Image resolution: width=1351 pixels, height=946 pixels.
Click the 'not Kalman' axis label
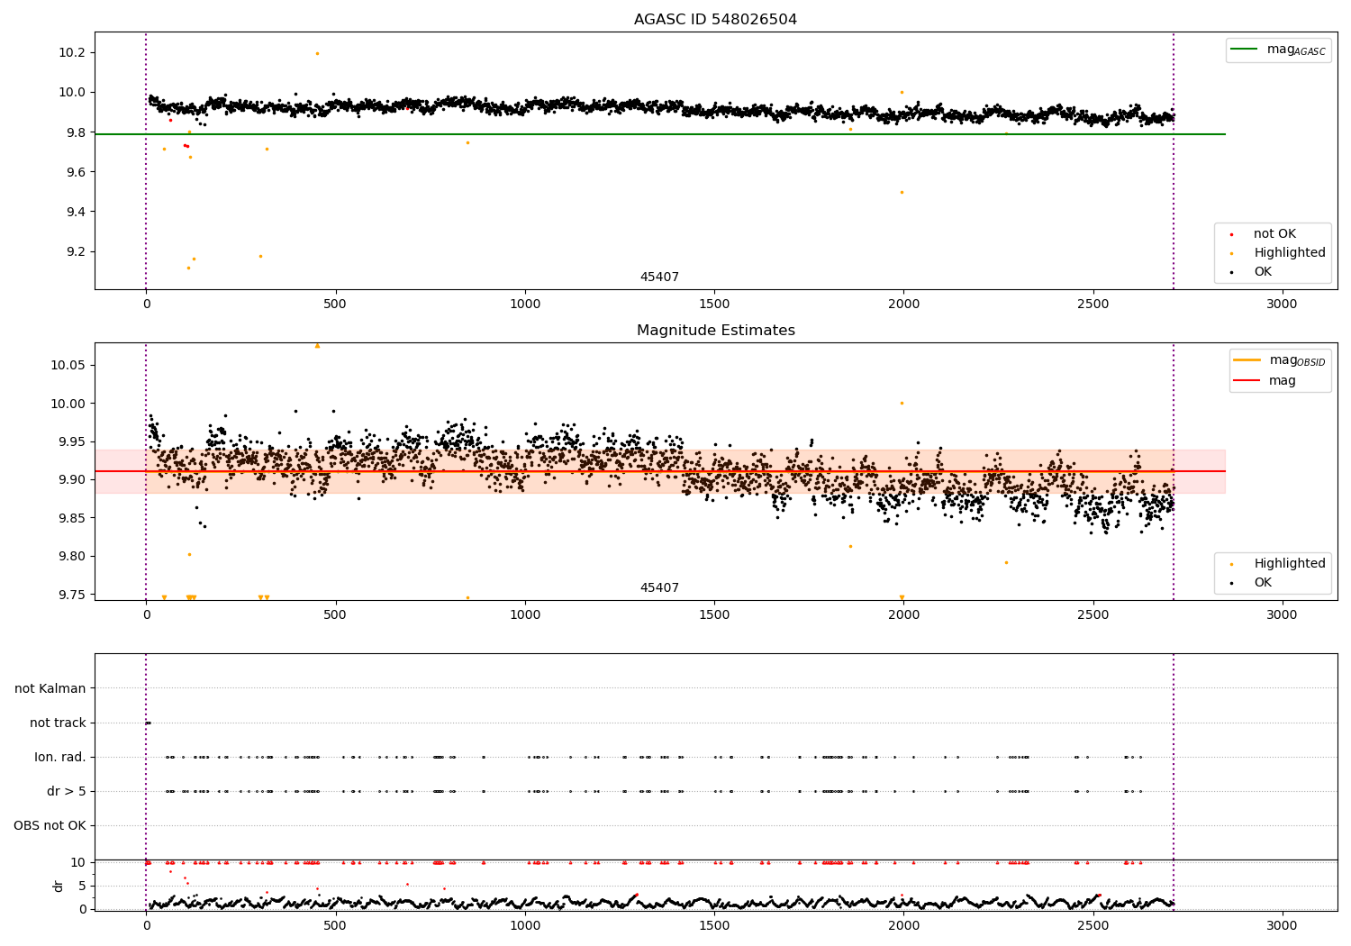tap(50, 688)
